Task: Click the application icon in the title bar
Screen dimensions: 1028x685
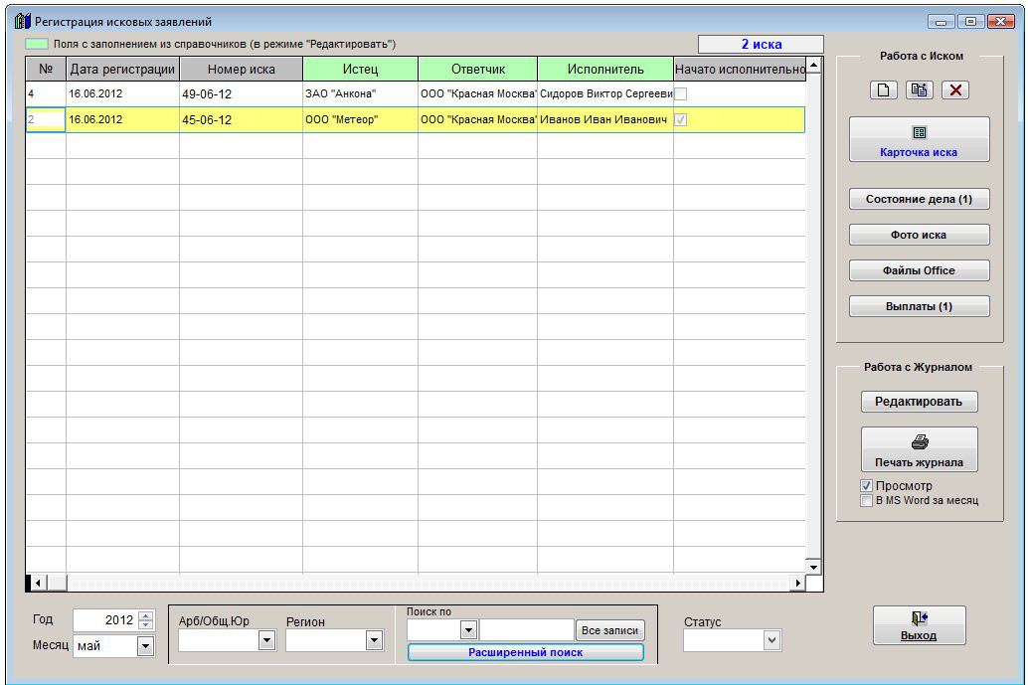Action: (x=23, y=21)
